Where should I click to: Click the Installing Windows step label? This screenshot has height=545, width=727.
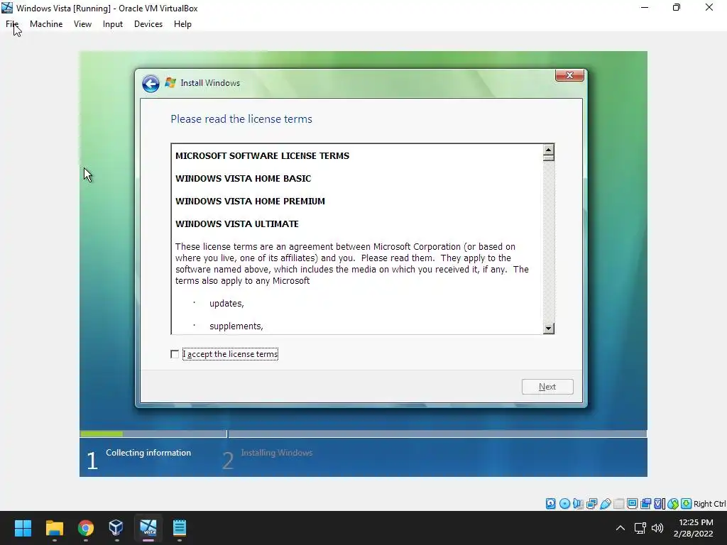pyautogui.click(x=277, y=453)
